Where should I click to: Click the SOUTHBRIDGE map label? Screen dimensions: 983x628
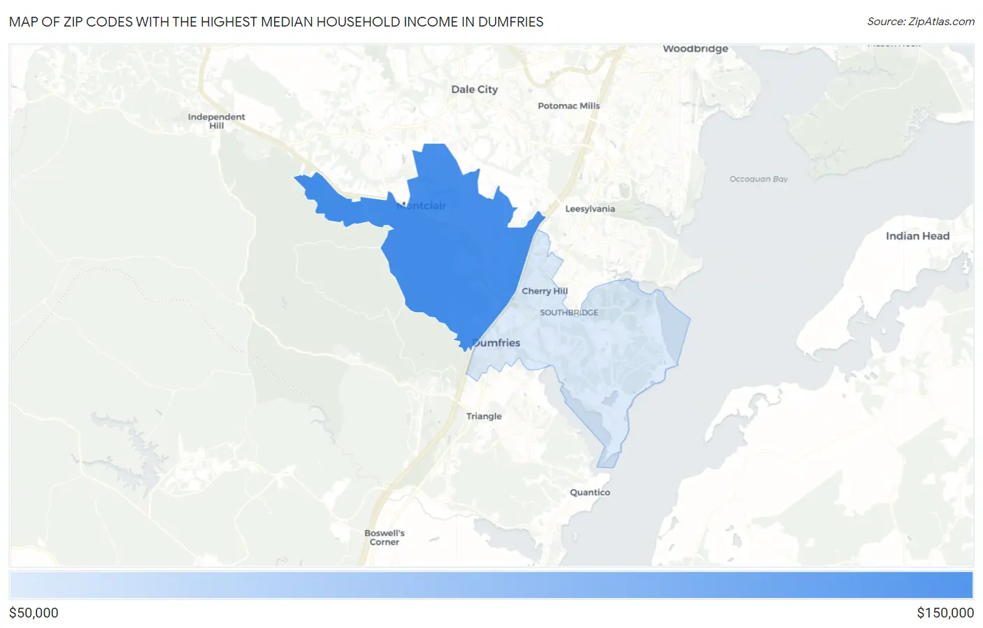pyautogui.click(x=569, y=313)
